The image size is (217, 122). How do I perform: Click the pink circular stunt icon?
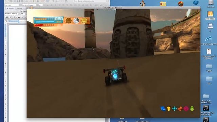coord(186,109)
